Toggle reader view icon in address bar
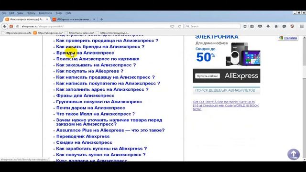306x172 pixels. click(172, 26)
